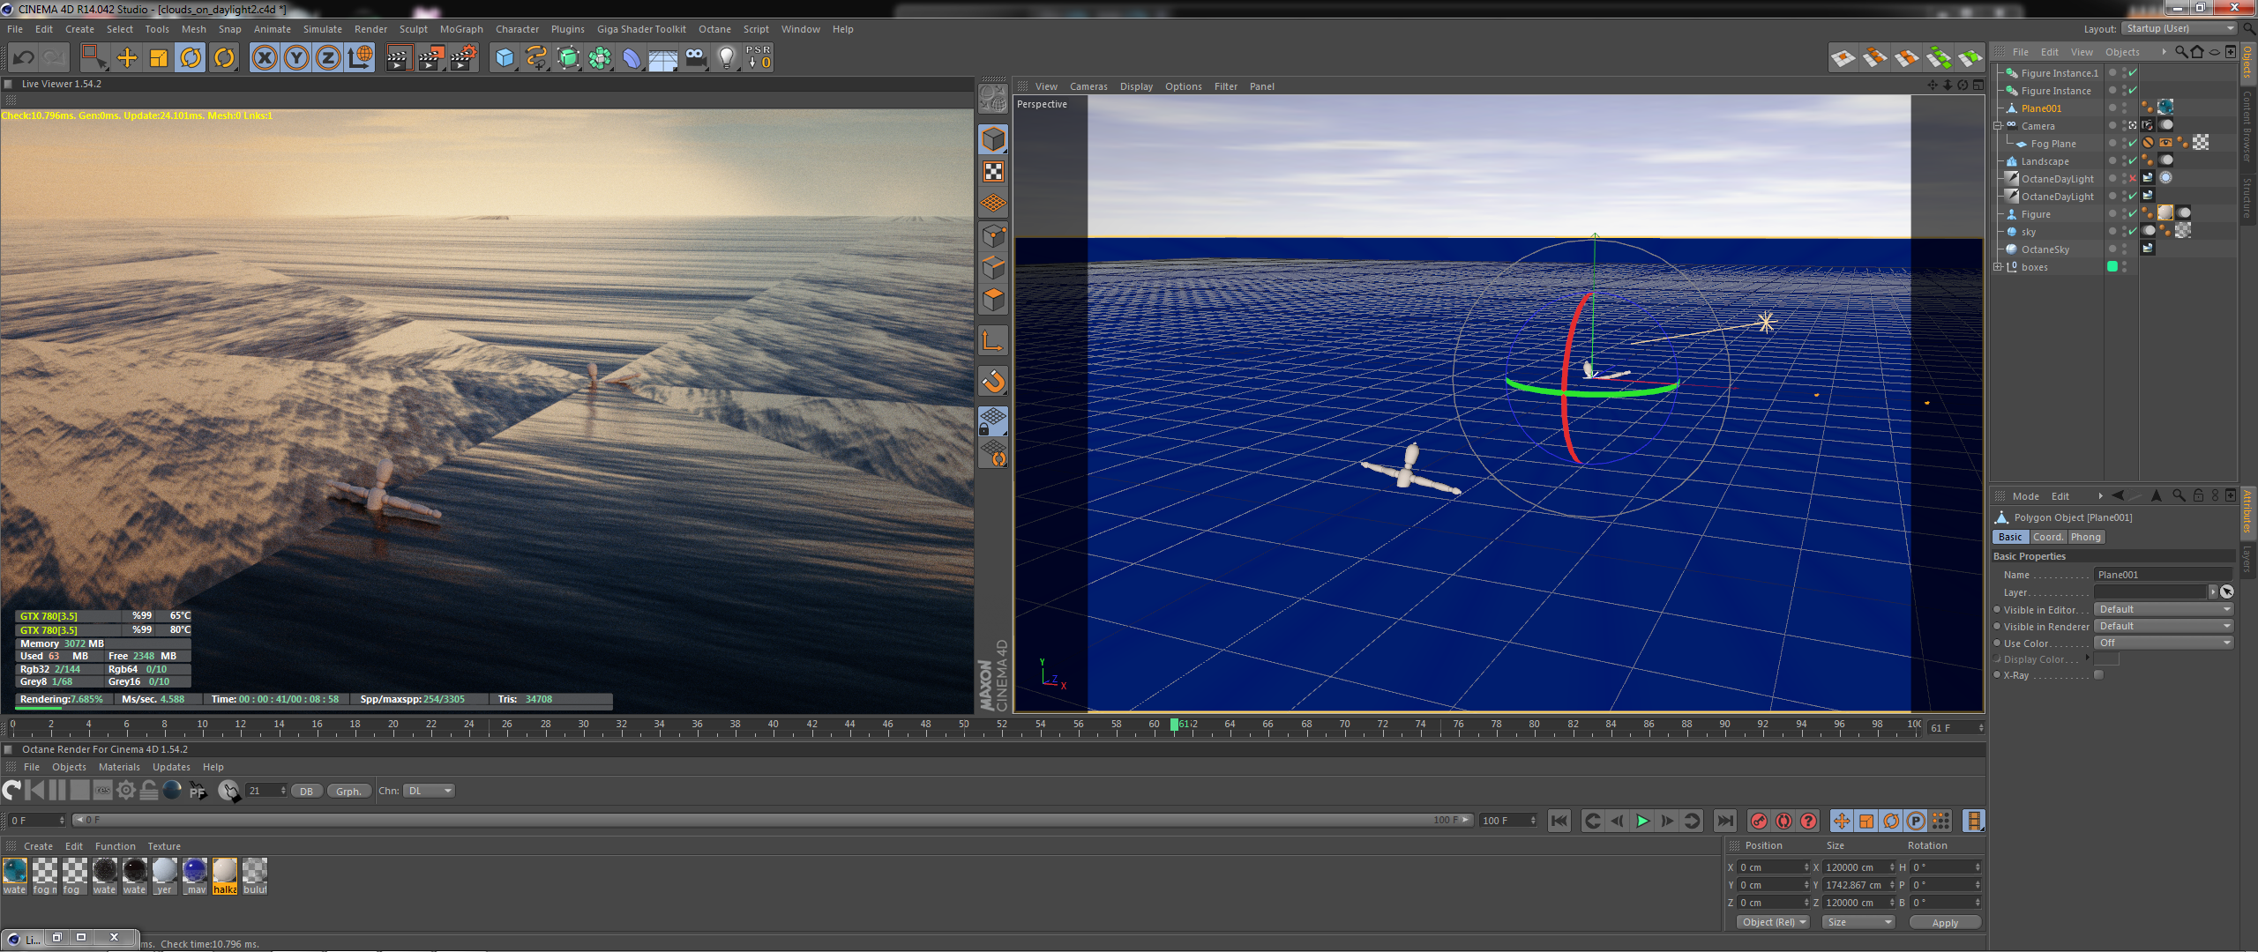
Task: Toggle the X-axis lock icon
Action: 264,58
